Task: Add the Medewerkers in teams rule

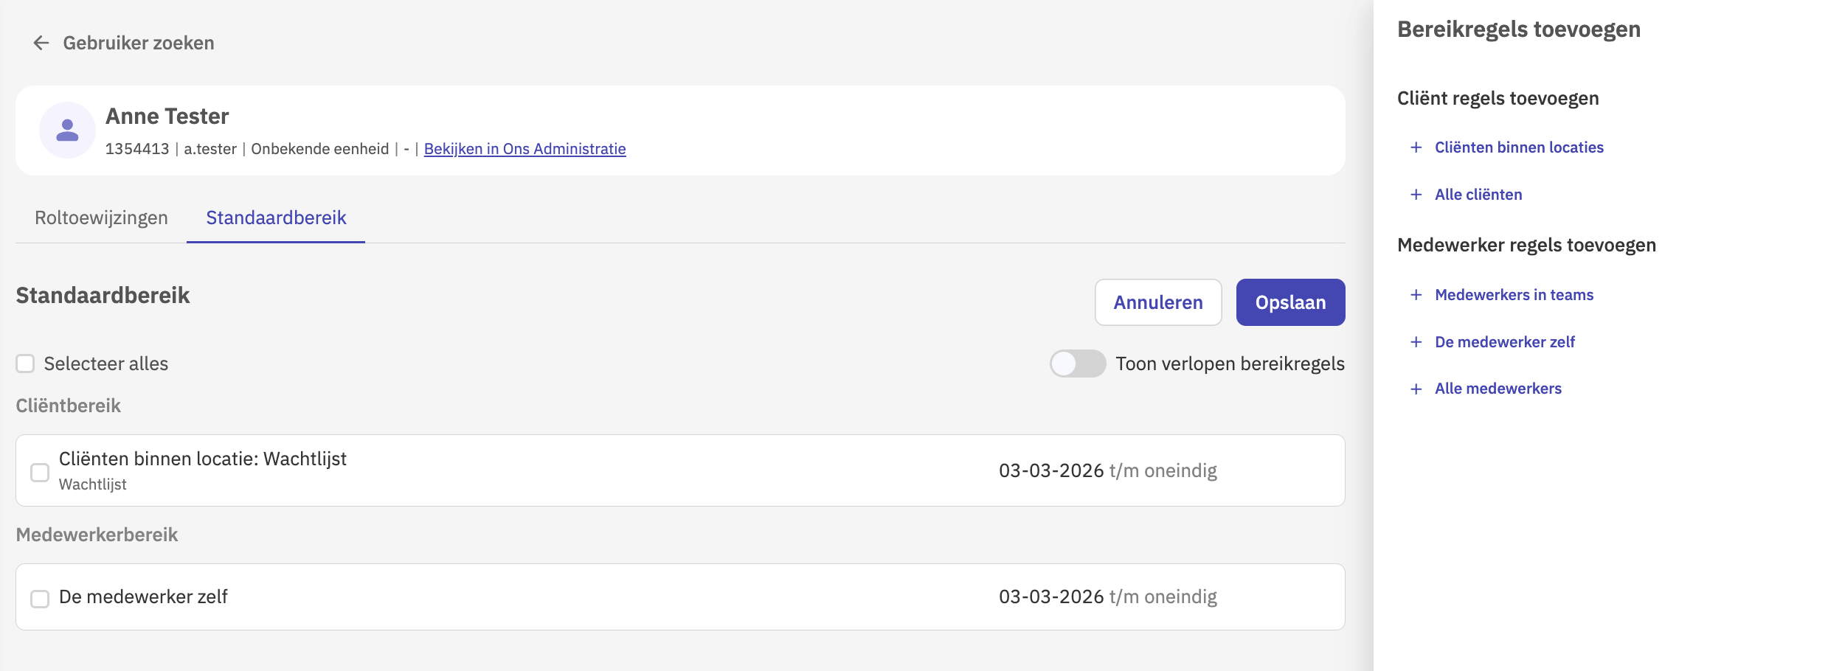Action: coord(1514,295)
